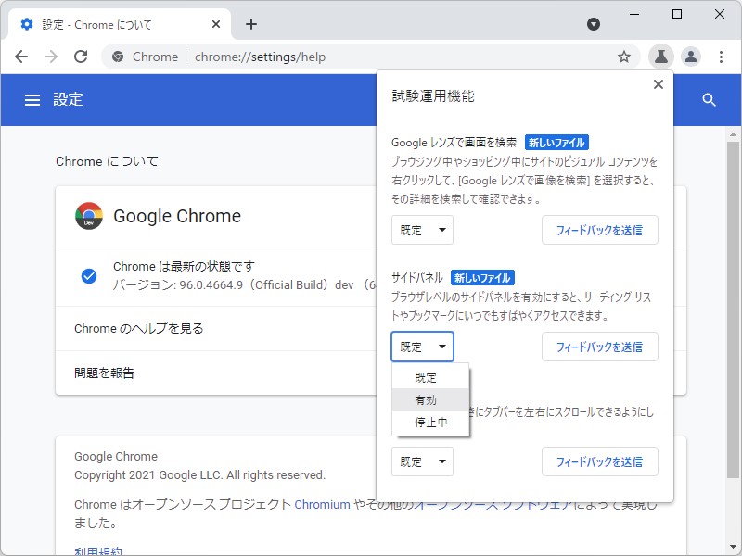Bookmark this page using the star icon
The width and height of the screenshot is (742, 556).
(624, 57)
